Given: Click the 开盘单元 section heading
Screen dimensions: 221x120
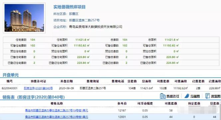Looking at the screenshot, I should point(11,75).
